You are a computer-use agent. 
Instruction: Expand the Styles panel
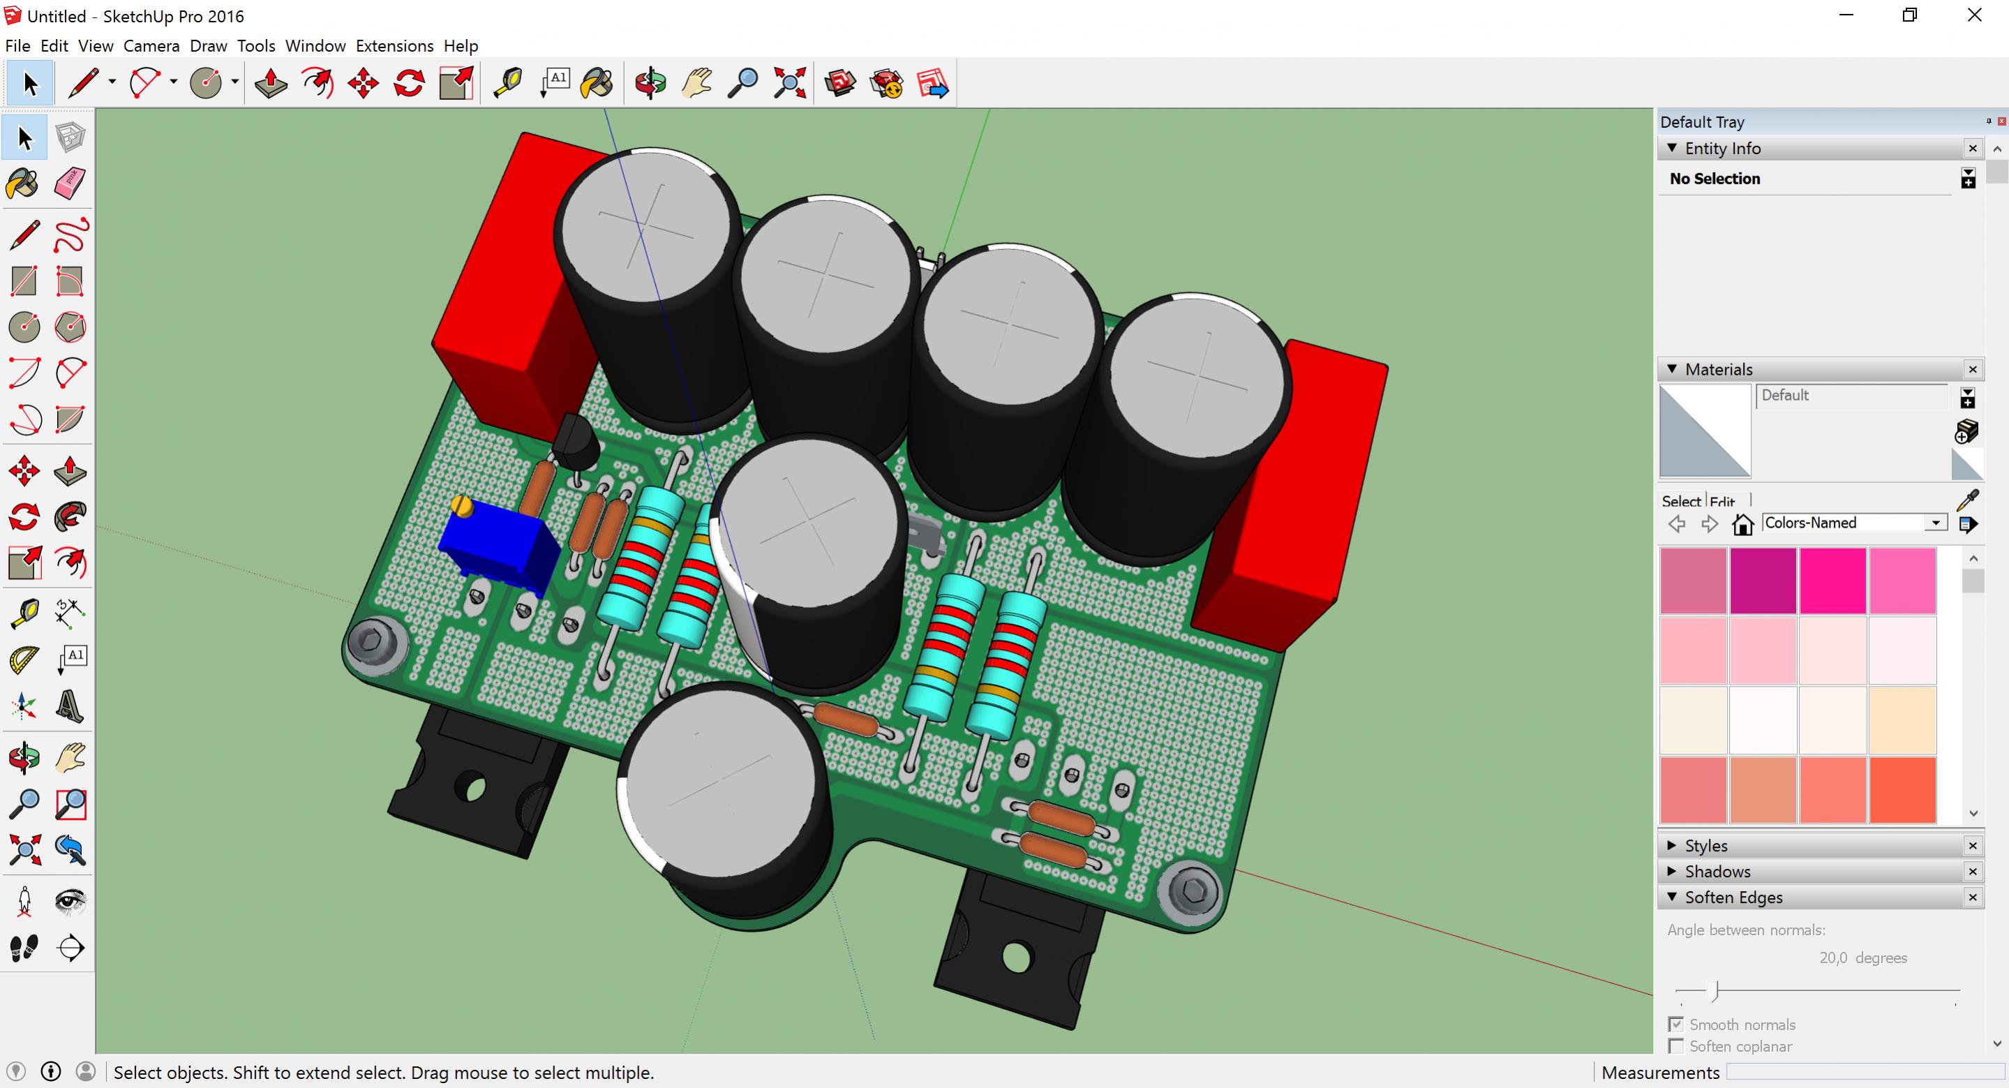click(x=1671, y=845)
